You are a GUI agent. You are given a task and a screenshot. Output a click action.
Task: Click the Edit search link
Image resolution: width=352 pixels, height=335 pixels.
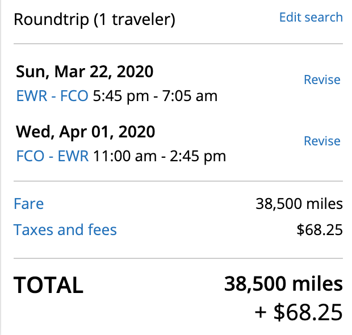point(311,17)
